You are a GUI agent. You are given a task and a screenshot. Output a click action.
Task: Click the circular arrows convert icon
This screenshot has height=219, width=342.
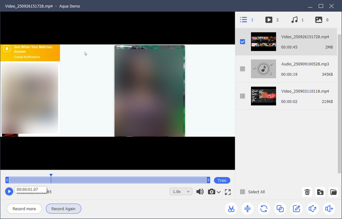click(x=264, y=208)
